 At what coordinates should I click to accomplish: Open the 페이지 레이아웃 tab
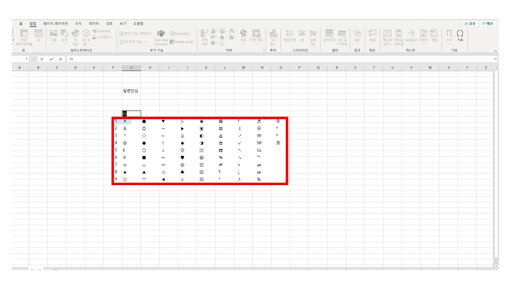[x=56, y=24]
